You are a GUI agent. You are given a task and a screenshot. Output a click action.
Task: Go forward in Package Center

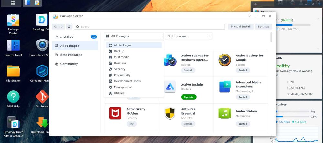coord(62,26)
